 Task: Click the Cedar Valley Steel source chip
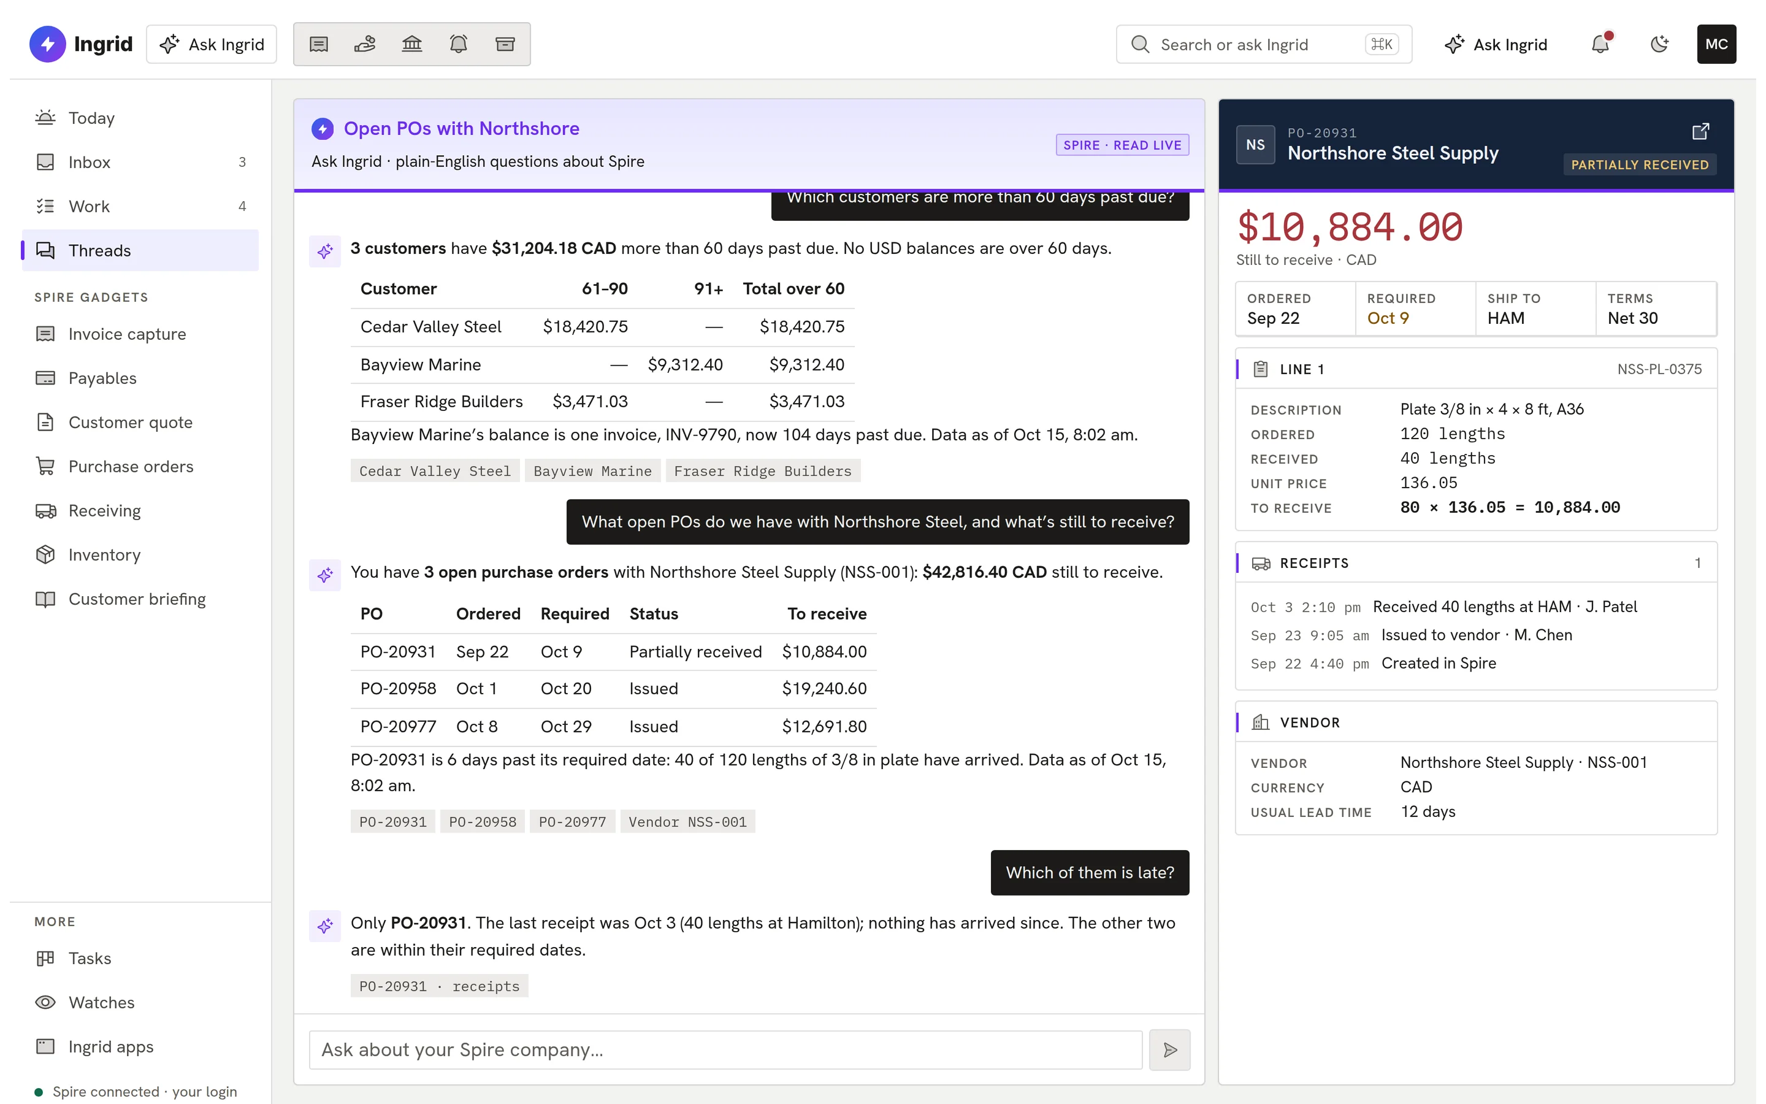tap(435, 471)
